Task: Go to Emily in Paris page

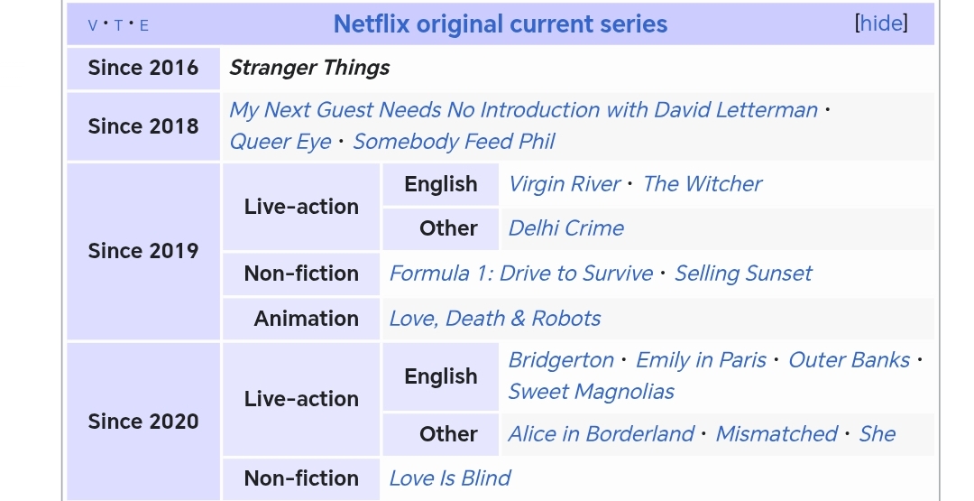Action: pyautogui.click(x=701, y=360)
